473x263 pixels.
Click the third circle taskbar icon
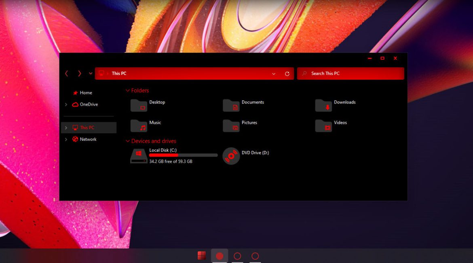coord(255,256)
